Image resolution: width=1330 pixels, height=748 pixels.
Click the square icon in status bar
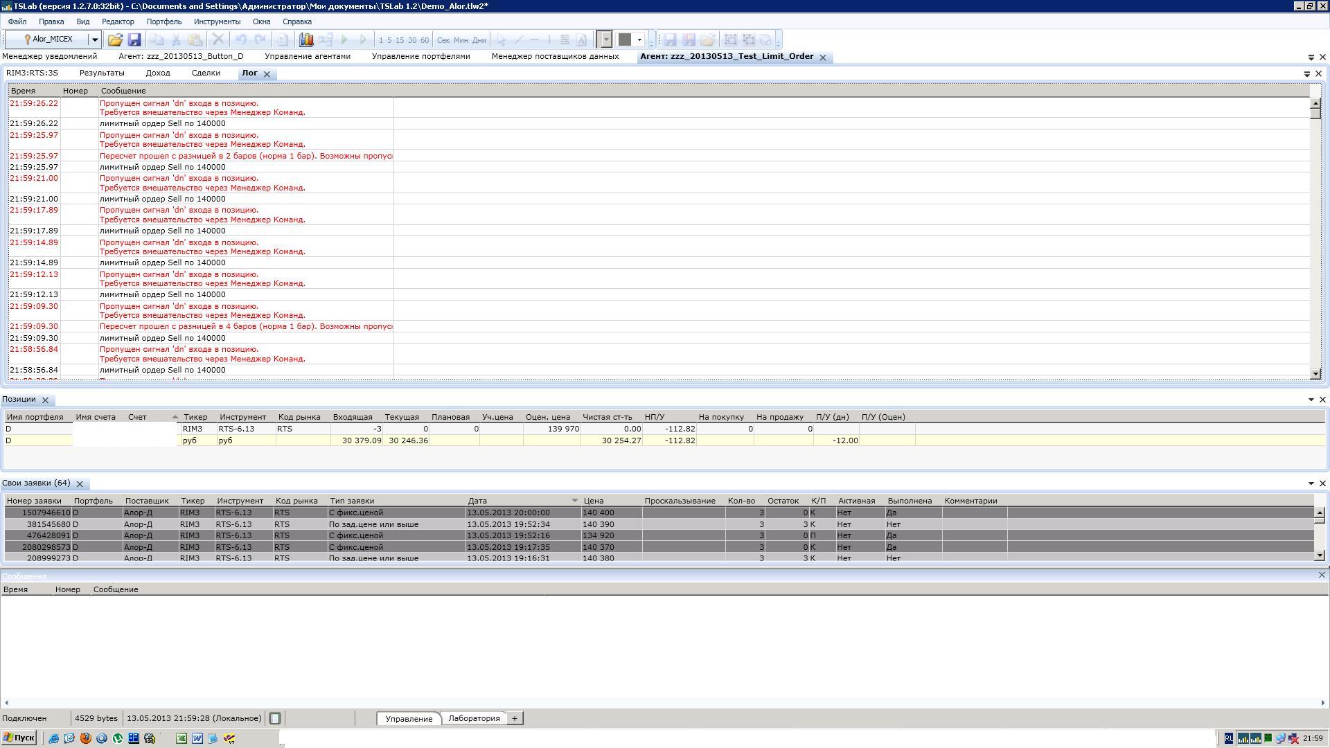pos(275,718)
